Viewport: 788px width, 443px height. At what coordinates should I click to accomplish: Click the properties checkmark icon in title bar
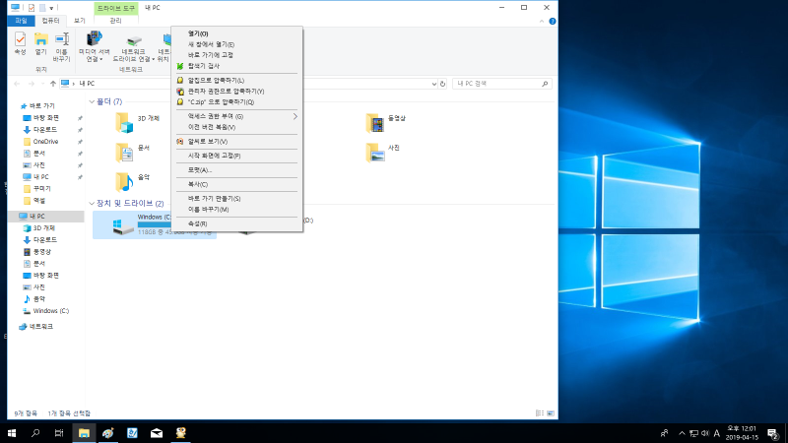[32, 8]
